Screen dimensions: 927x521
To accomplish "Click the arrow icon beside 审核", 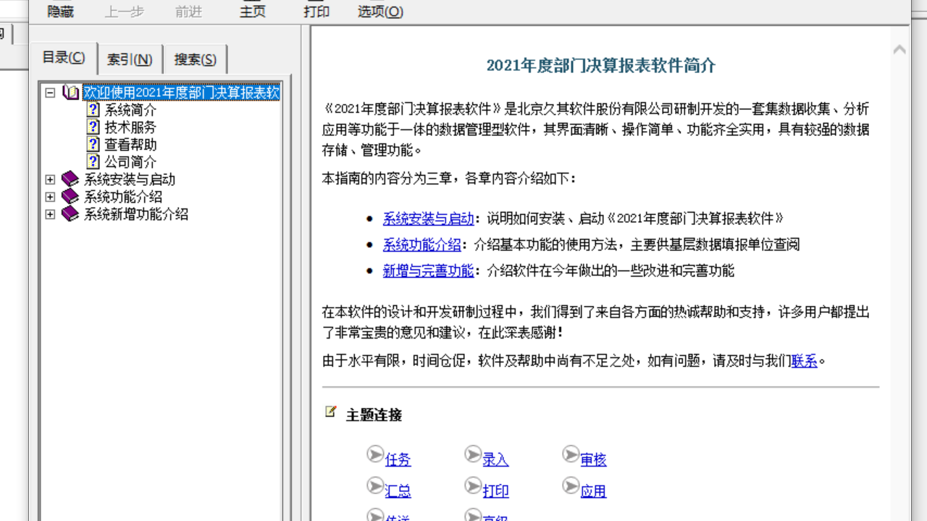I will click(571, 454).
